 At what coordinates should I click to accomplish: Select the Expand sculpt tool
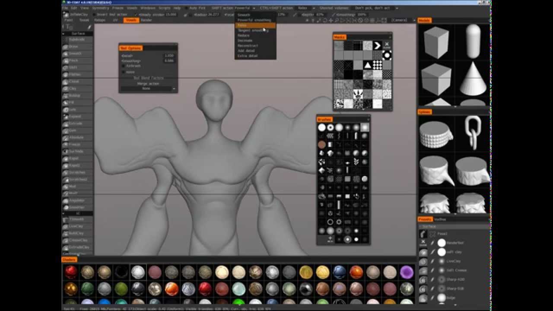coord(78,116)
